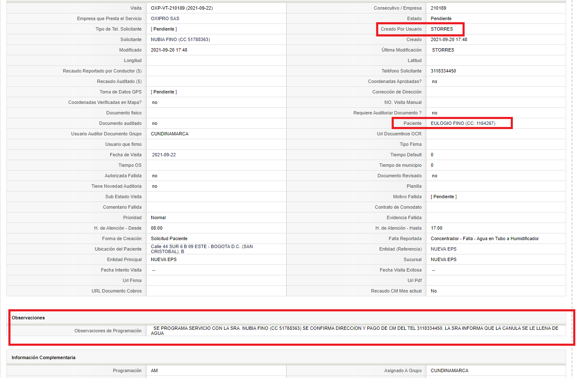577x378 pixels.
Task: Click phone number 3118334450 in Teléfono Solicitante
Action: click(x=443, y=71)
